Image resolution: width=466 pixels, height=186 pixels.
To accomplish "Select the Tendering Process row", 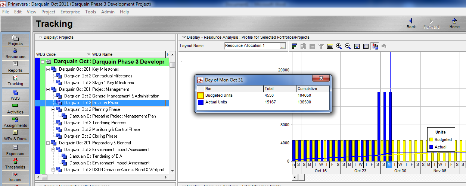I will click(x=102, y=123).
